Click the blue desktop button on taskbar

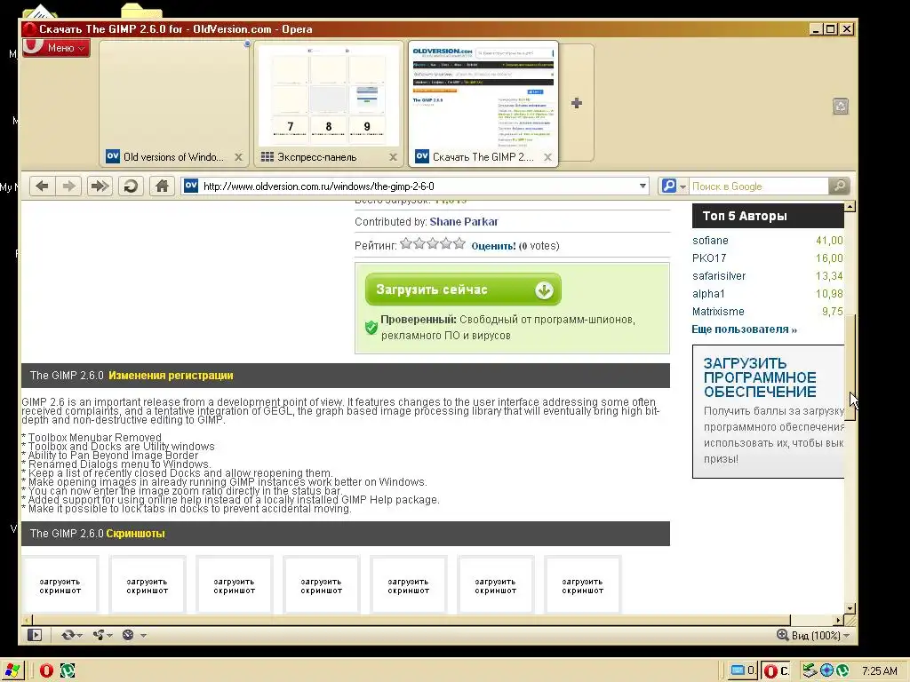click(742, 671)
